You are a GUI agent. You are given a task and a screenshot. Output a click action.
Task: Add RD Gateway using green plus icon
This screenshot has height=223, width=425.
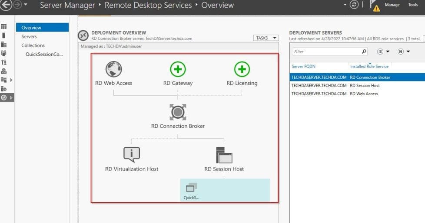(x=178, y=69)
